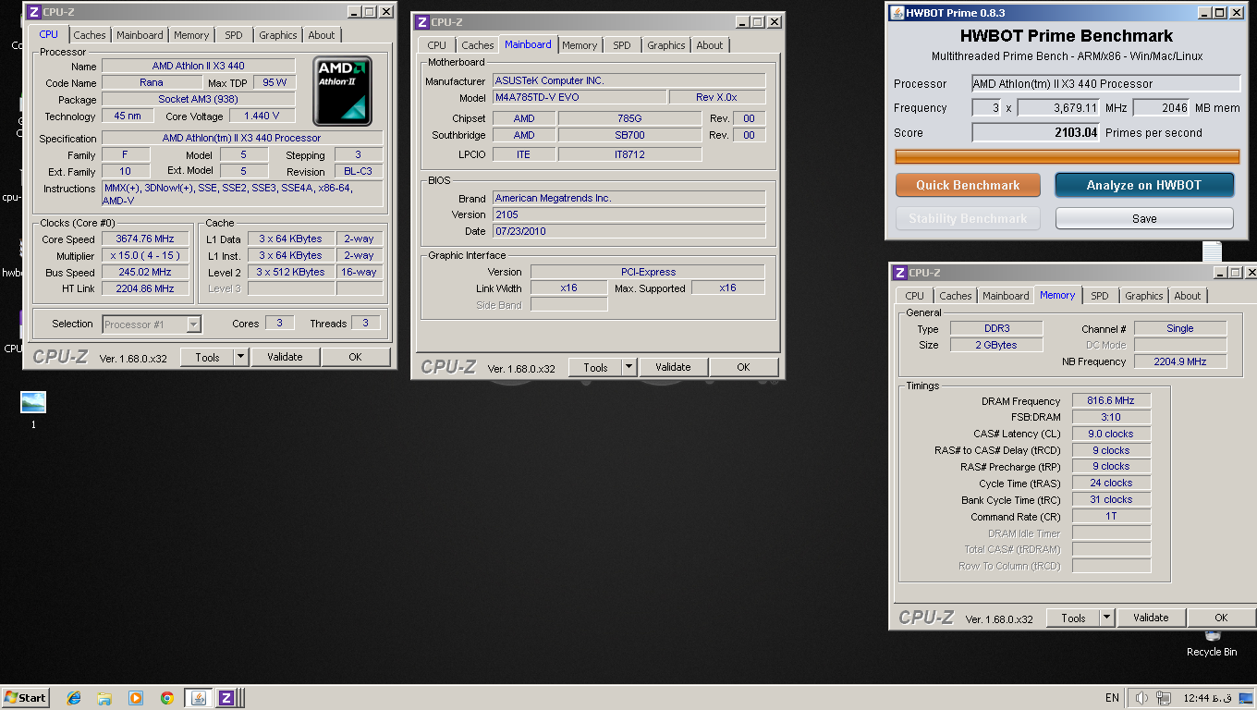Open SPD tab in Memory window

pyautogui.click(x=1099, y=296)
